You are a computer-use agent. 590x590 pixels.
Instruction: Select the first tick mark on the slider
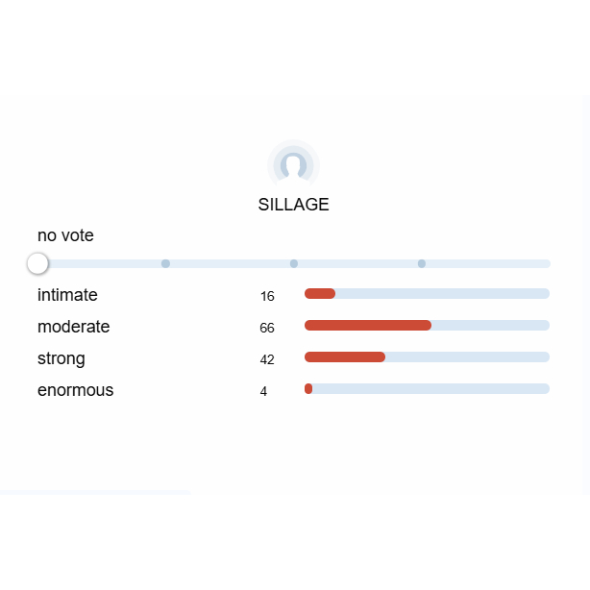tap(165, 263)
